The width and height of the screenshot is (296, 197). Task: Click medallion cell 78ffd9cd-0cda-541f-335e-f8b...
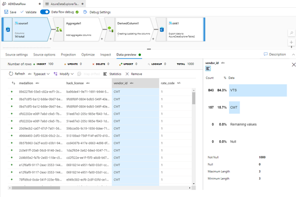point(40,180)
